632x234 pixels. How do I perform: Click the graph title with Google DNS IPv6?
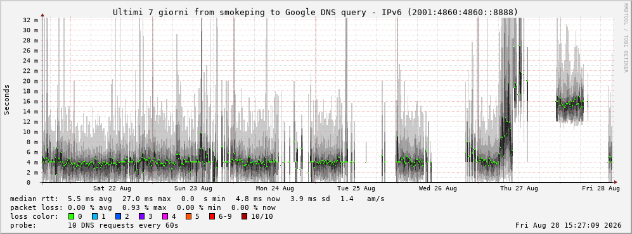click(316, 12)
